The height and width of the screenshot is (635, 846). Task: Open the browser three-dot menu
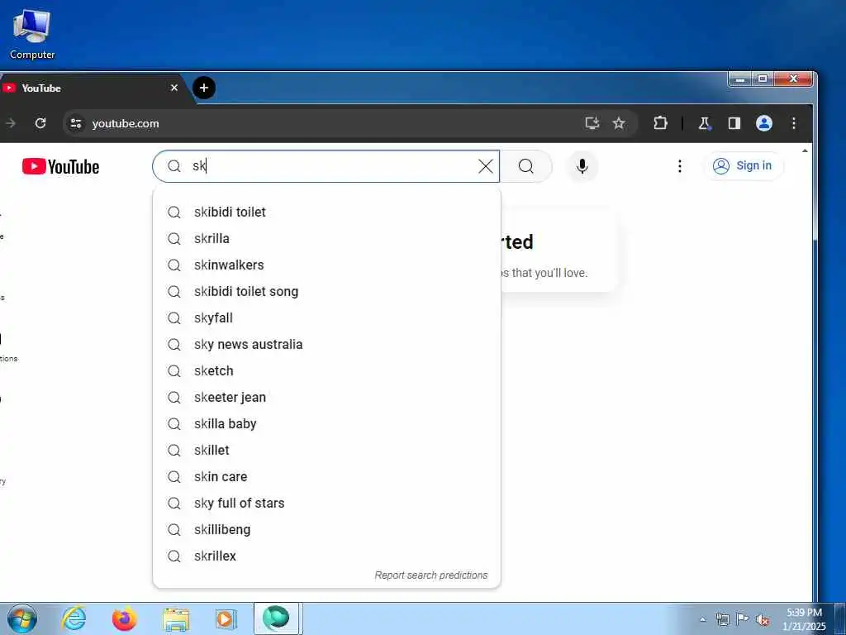[793, 123]
